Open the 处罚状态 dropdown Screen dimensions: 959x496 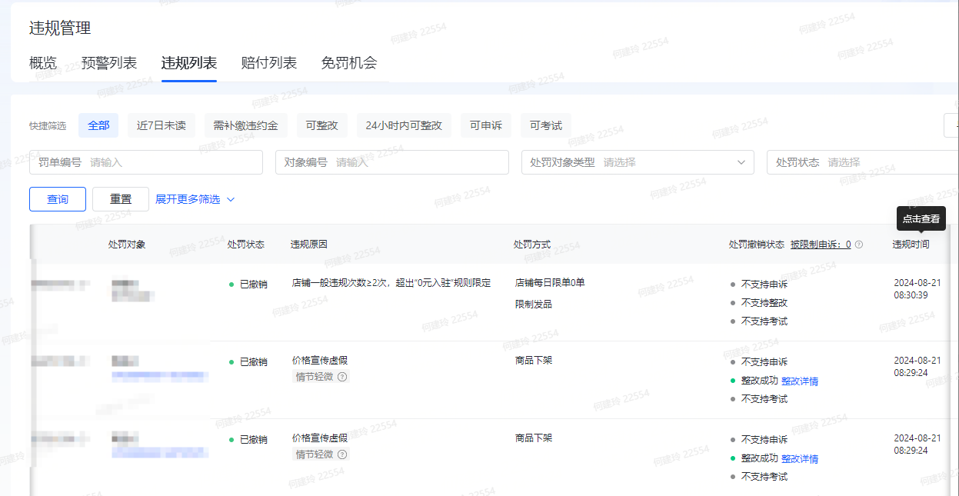click(x=861, y=162)
